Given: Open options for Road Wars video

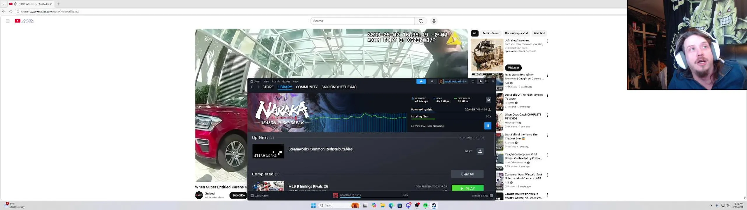Looking at the screenshot, I should pos(547,75).
